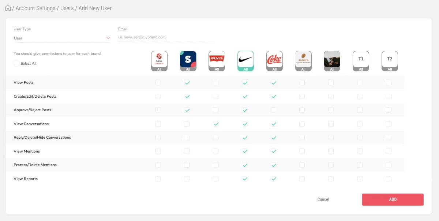
Task: Click Add New User breadcrumb text
Action: pos(95,8)
